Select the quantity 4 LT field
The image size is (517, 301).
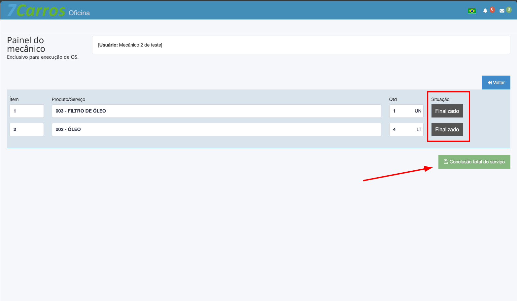[x=406, y=129]
